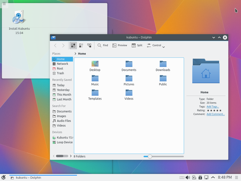The image size is (241, 181).
Task: Click the large Home folder preview
Action: 206,71
